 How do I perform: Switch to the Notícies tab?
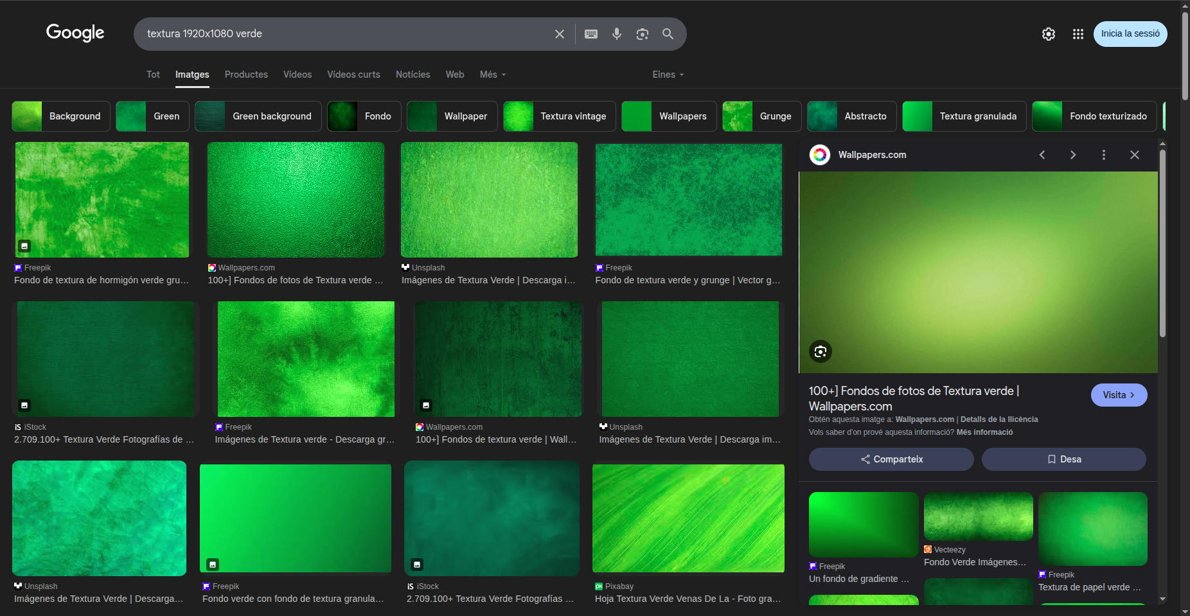click(413, 75)
